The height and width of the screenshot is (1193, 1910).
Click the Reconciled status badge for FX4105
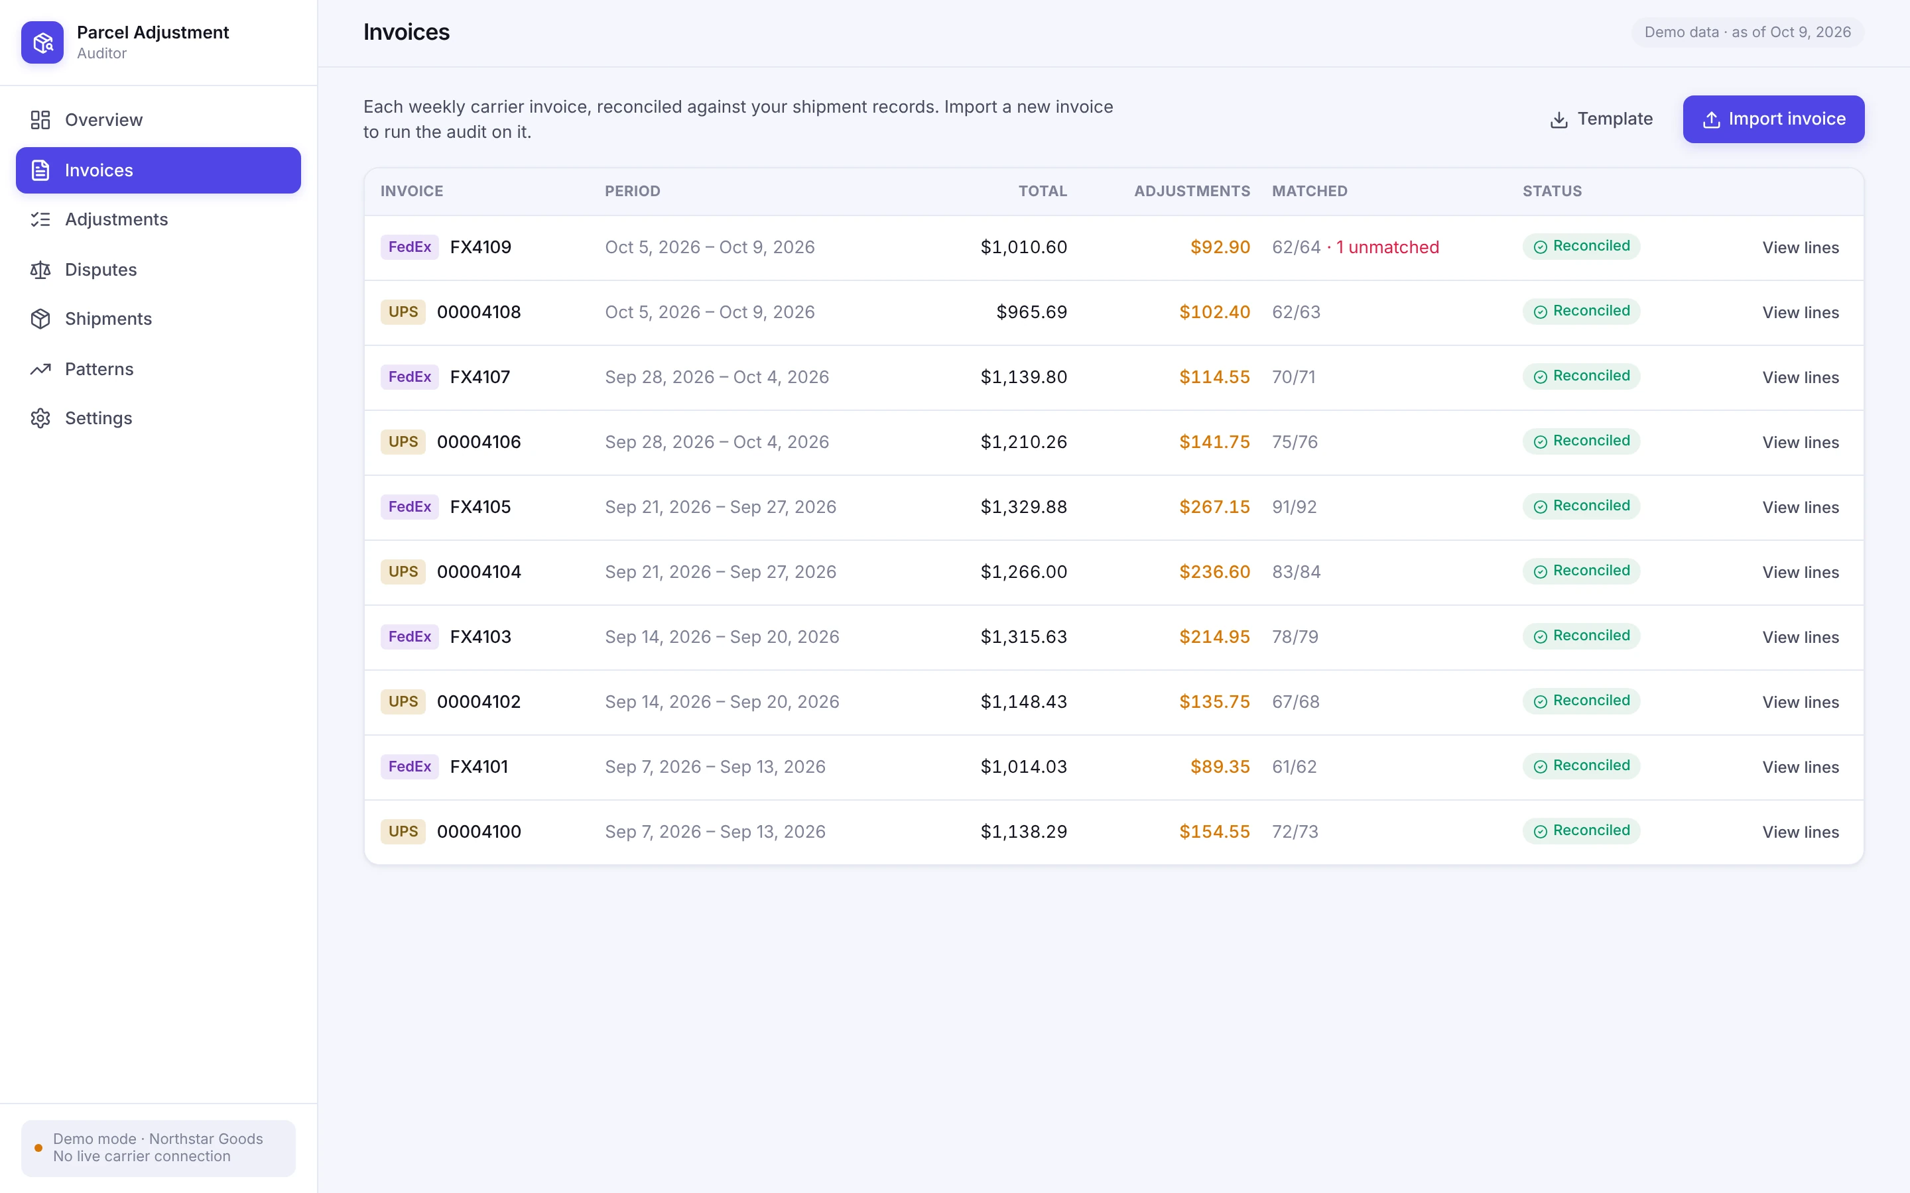1581,506
